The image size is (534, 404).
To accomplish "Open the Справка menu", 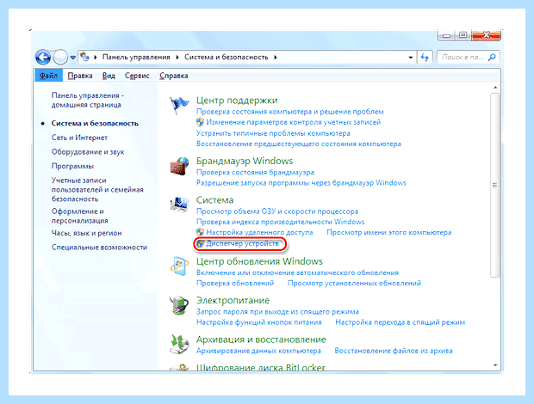I will click(x=174, y=76).
